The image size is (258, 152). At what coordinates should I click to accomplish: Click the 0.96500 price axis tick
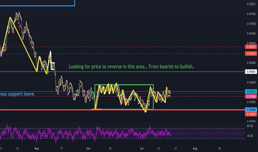tap(251, 33)
